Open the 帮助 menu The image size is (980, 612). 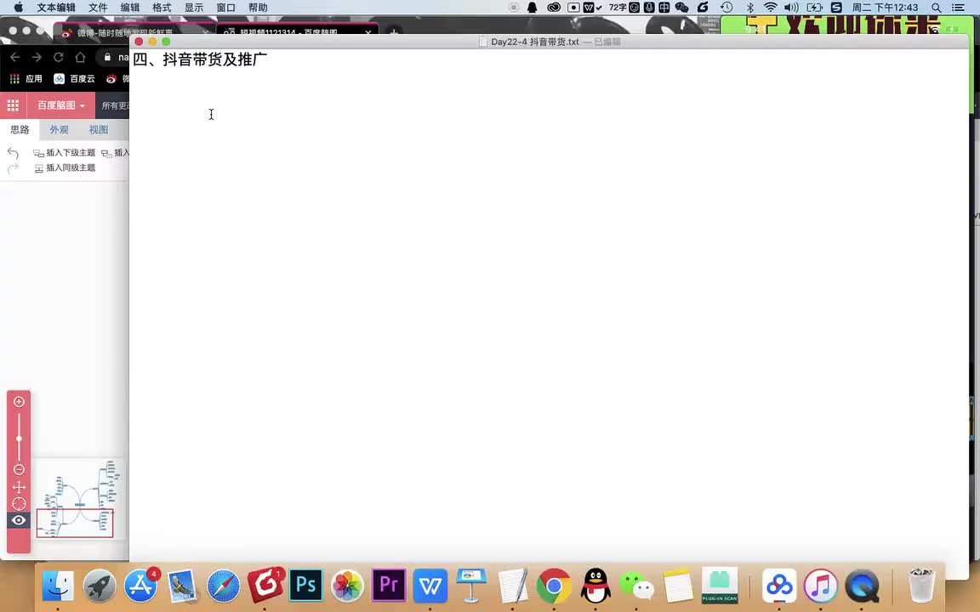tap(258, 8)
